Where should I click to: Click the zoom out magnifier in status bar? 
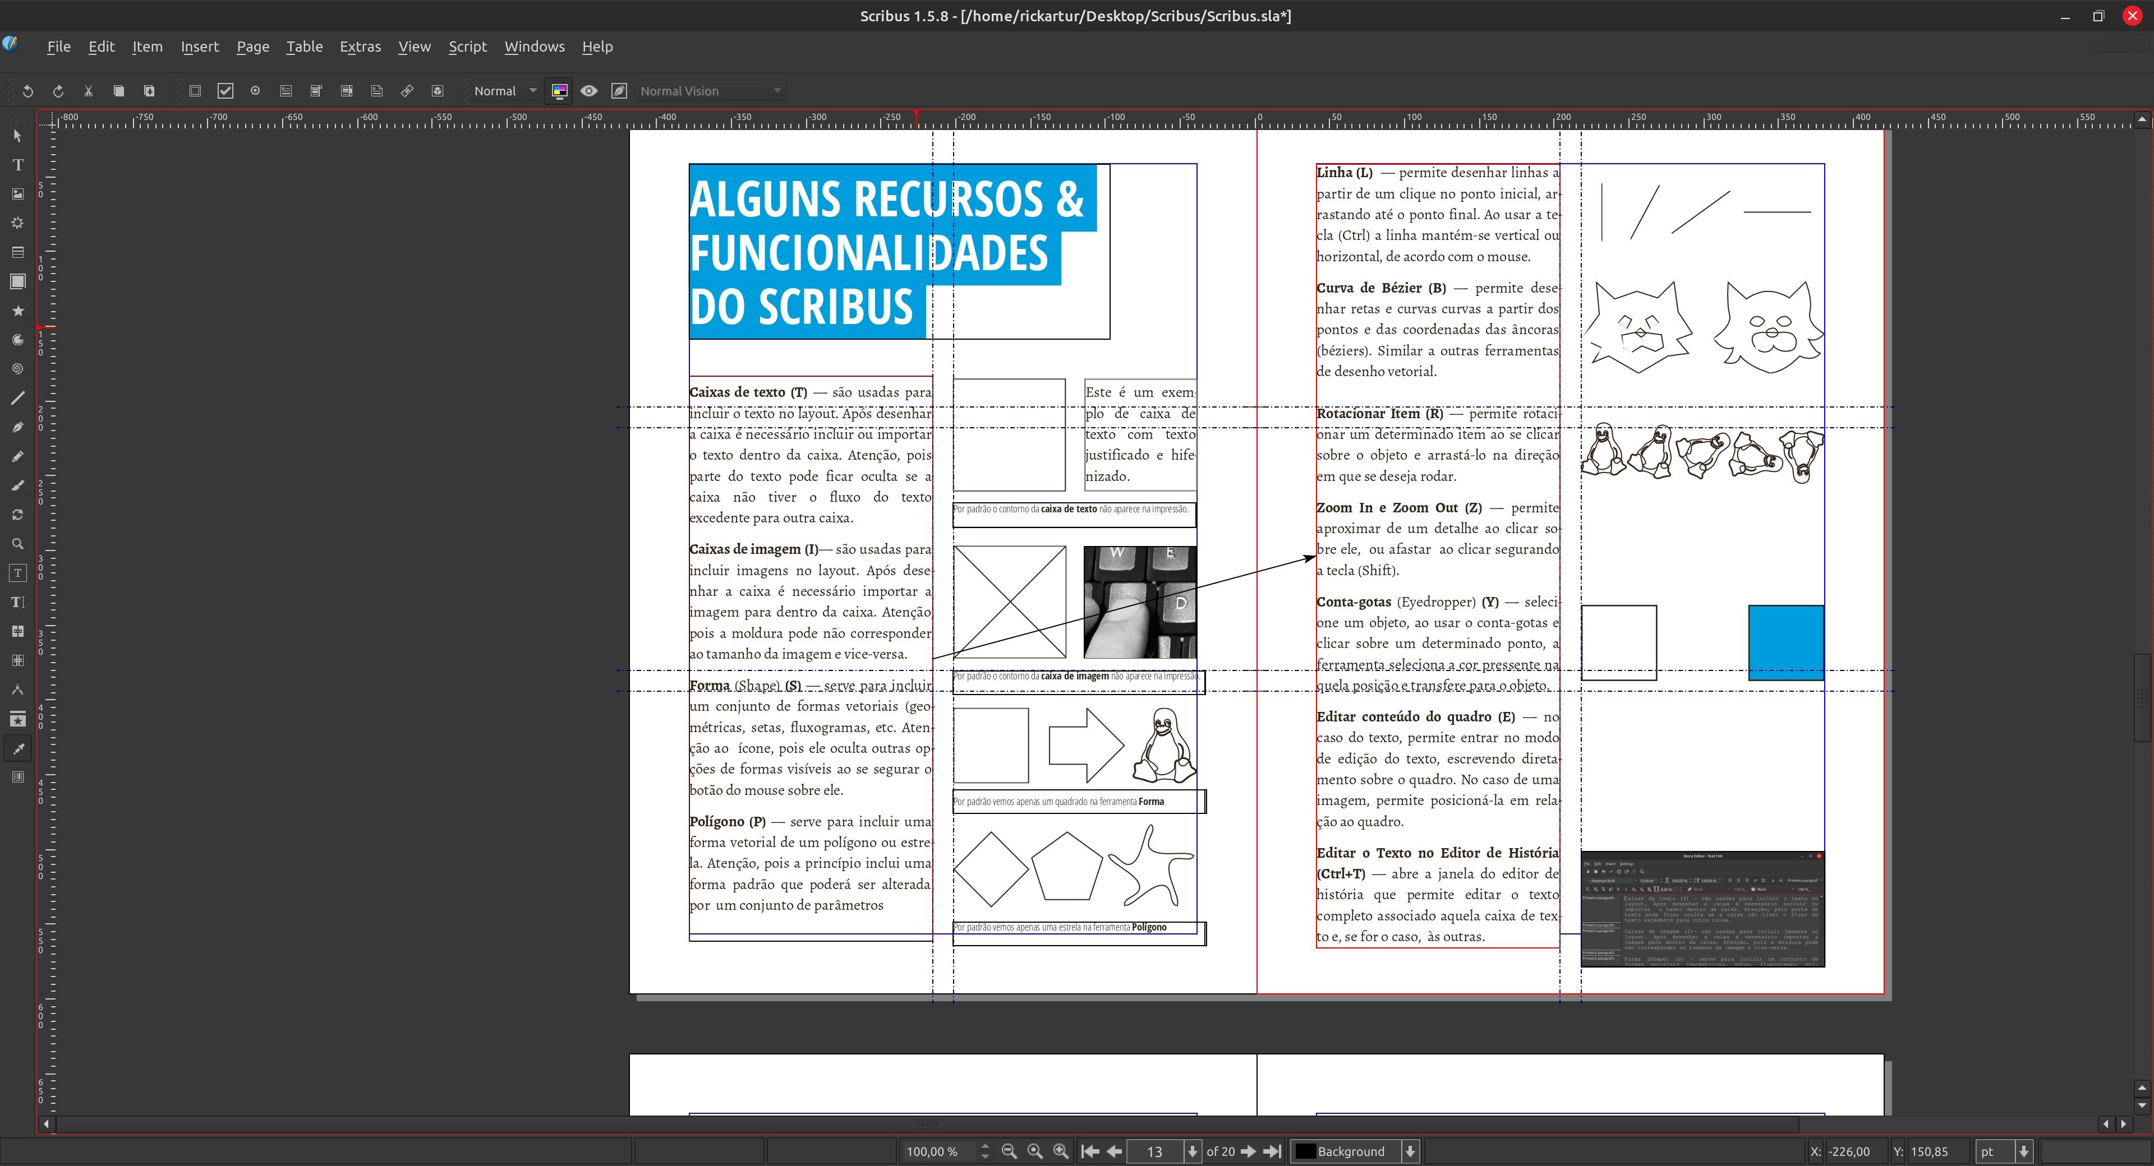[1009, 1151]
